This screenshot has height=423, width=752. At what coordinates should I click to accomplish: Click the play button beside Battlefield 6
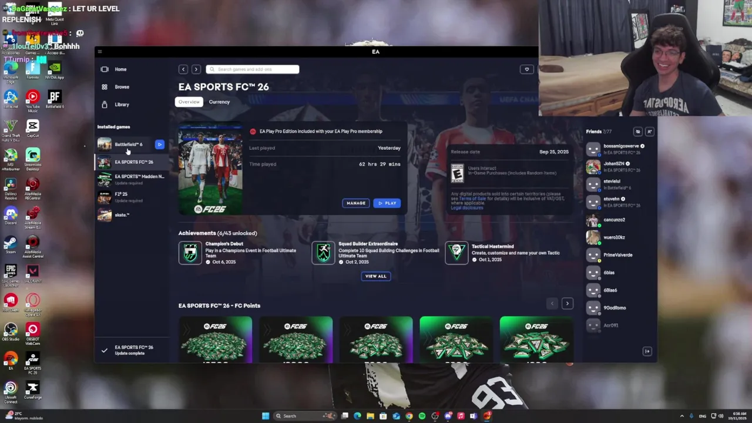[160, 144]
